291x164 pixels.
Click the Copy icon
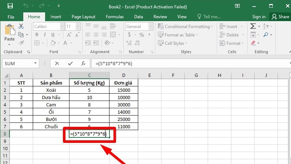coord(21,35)
